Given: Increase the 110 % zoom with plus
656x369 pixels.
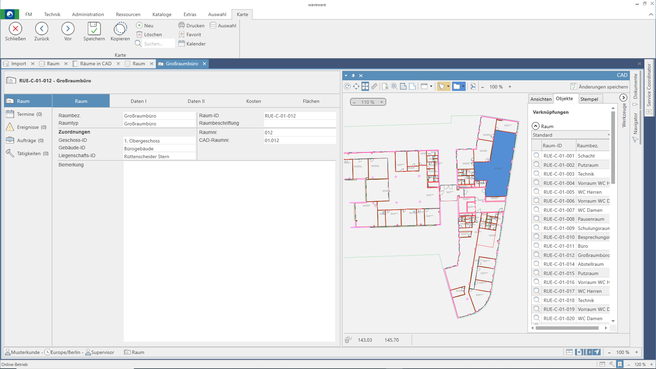Looking at the screenshot, I should 382,102.
